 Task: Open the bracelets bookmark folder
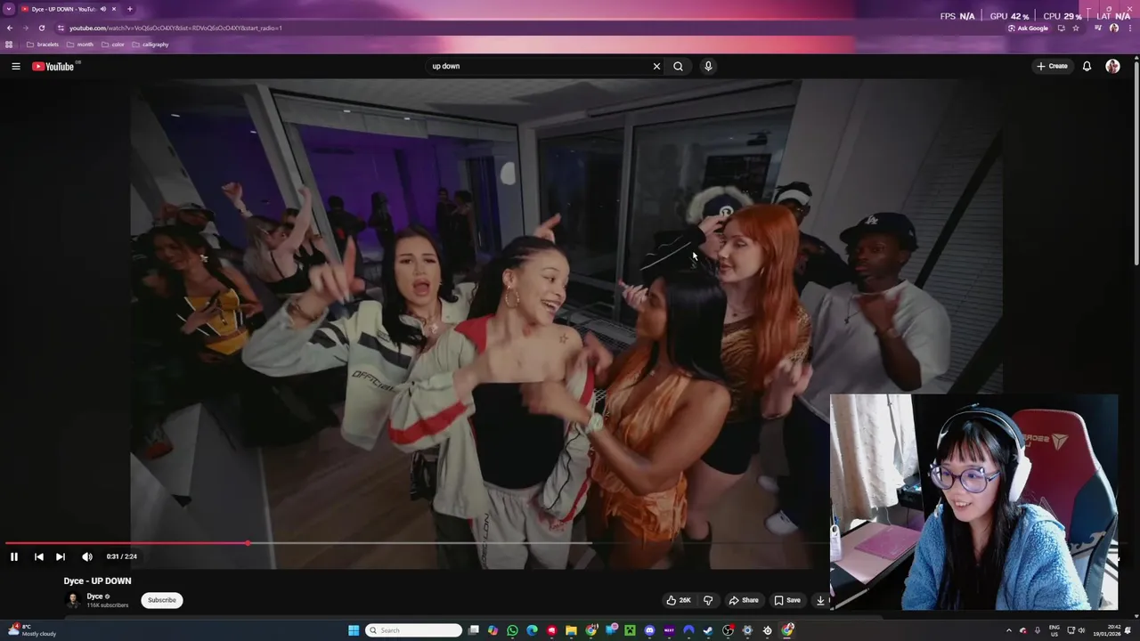coord(43,45)
